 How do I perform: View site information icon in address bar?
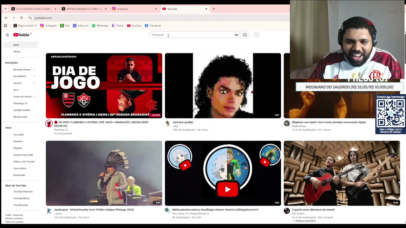(30, 18)
